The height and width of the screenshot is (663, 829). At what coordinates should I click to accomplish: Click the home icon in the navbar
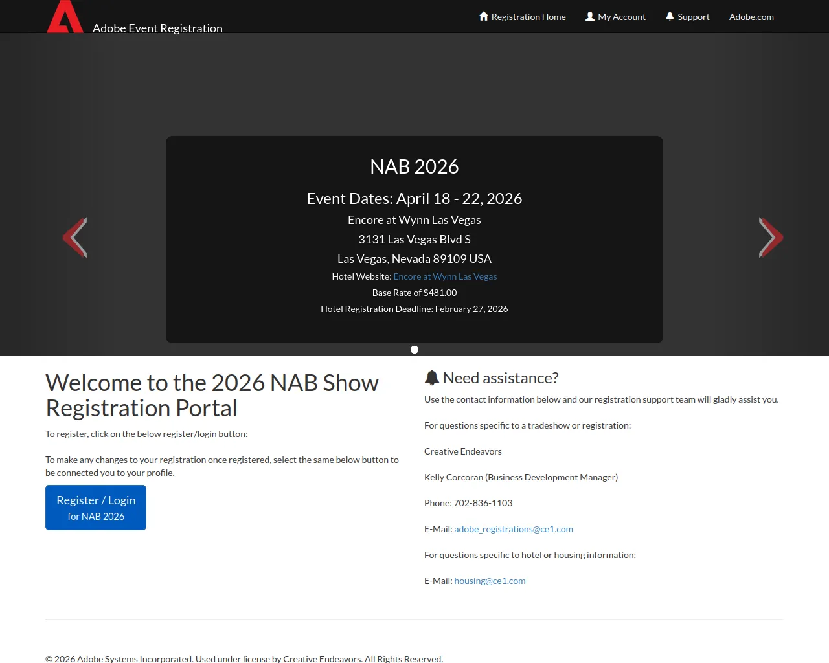coord(483,16)
